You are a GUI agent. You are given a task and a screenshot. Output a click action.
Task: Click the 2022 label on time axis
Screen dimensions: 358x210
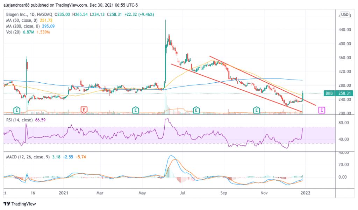(306, 193)
